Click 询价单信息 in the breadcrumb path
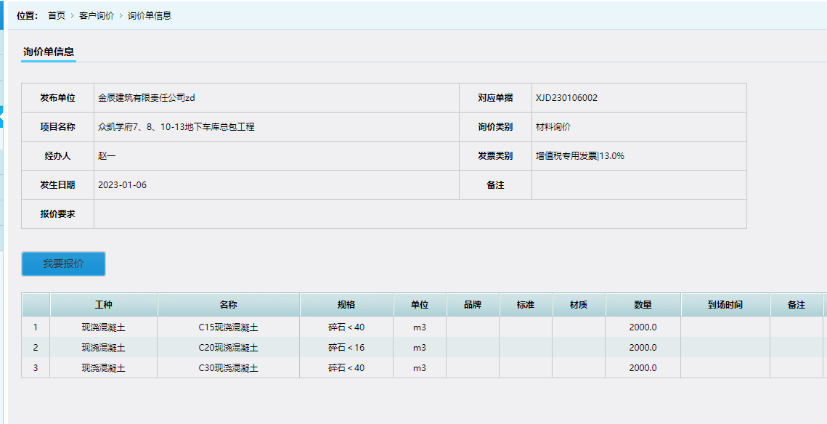This screenshot has height=424, width=827. click(x=150, y=15)
